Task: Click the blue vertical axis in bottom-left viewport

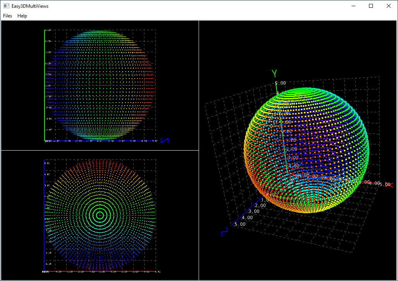Action: [x=45, y=213]
